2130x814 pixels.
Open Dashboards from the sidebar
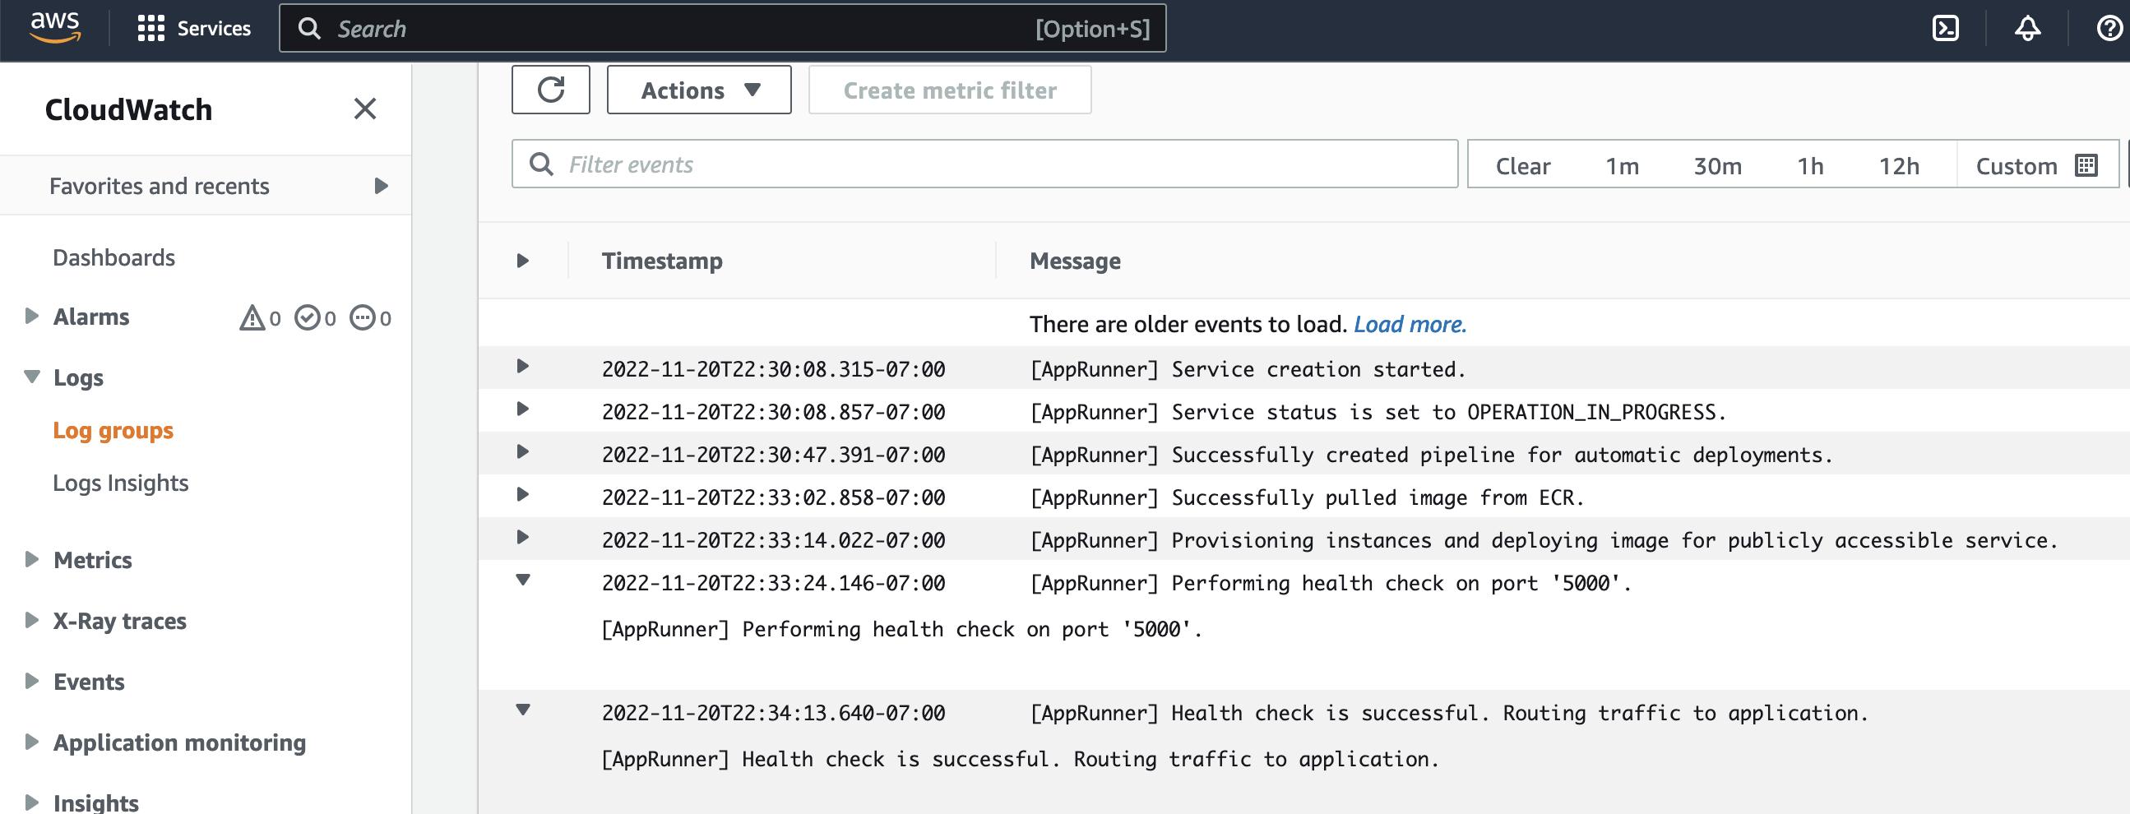(113, 257)
